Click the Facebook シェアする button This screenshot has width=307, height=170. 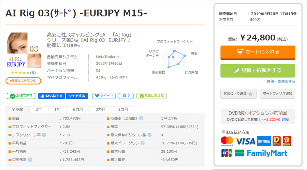(77, 96)
